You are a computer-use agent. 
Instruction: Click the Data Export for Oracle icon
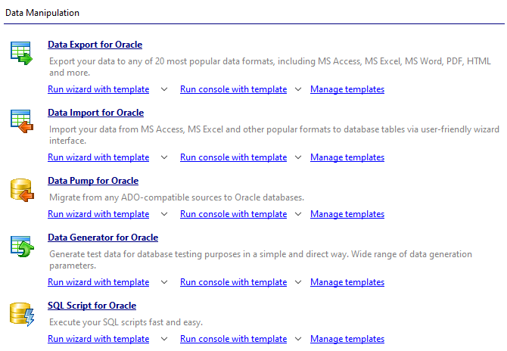coord(21,53)
